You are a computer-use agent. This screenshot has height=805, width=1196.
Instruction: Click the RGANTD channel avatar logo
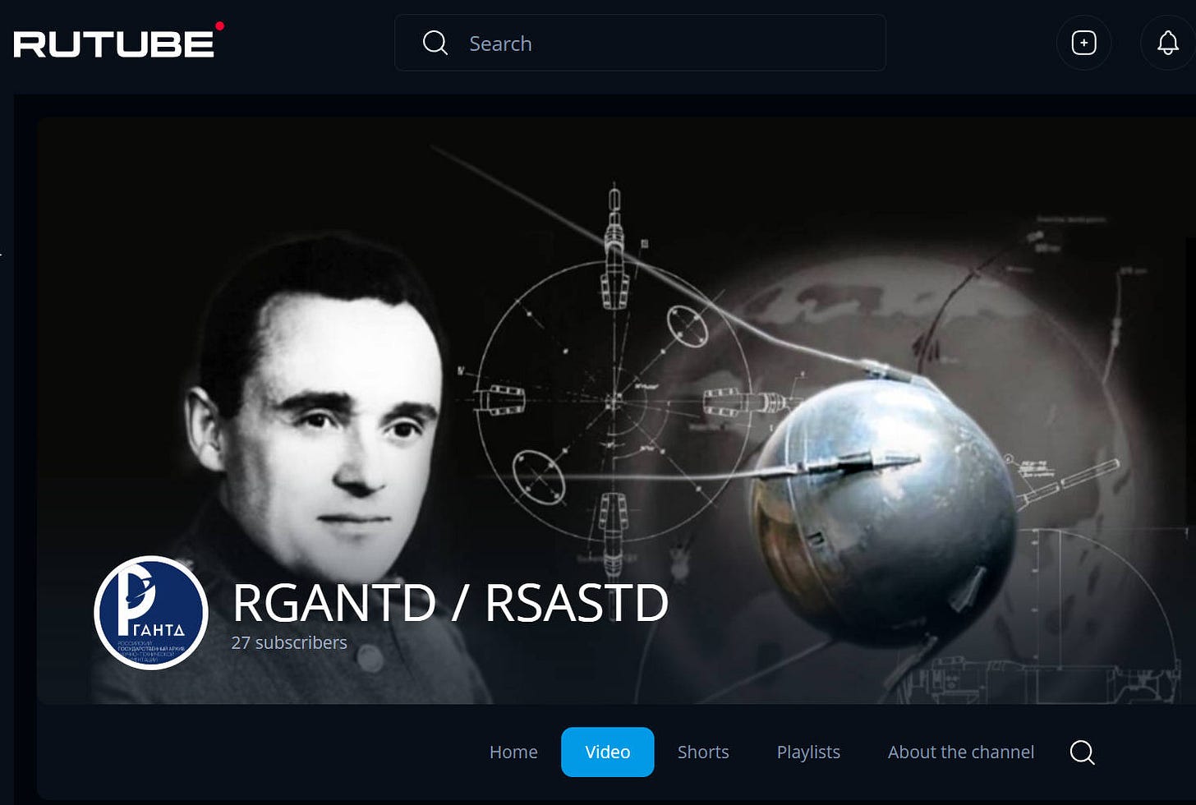(151, 613)
